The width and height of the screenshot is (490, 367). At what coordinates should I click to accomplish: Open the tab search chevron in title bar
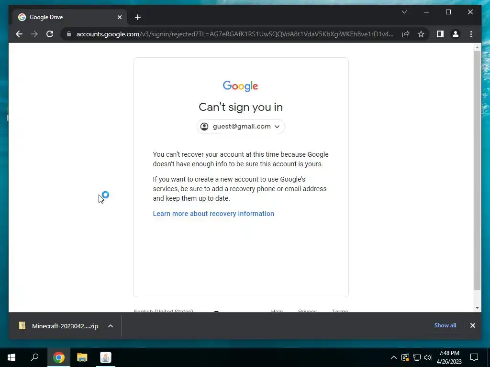[404, 12]
